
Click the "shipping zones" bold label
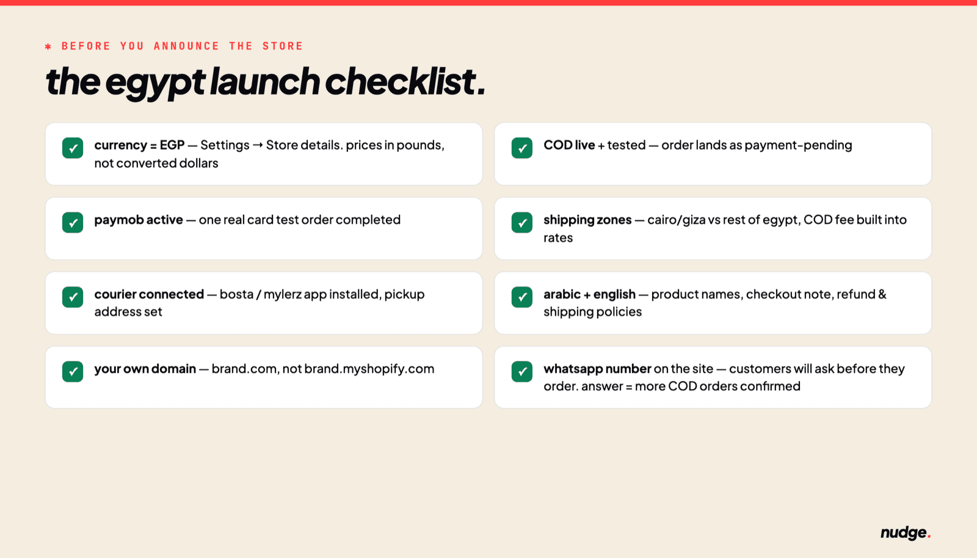click(x=587, y=220)
